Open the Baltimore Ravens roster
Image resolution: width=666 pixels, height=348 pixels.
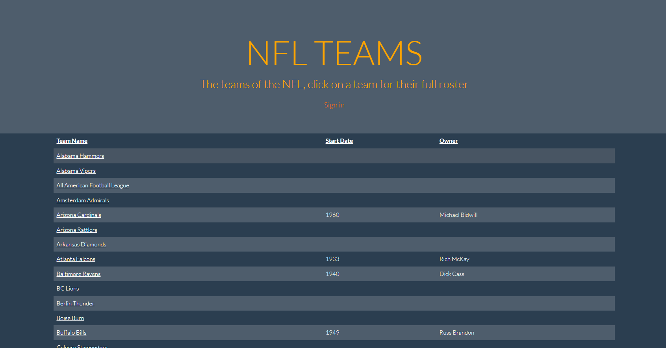click(78, 274)
